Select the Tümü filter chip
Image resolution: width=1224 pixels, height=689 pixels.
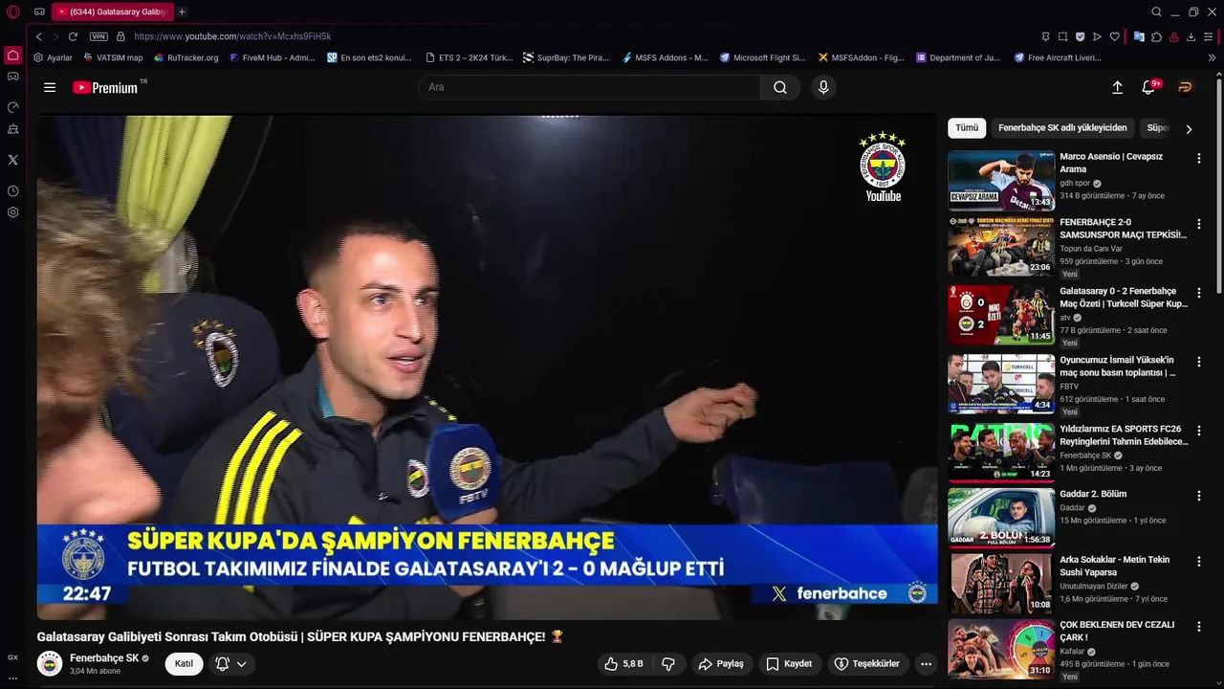coord(967,127)
